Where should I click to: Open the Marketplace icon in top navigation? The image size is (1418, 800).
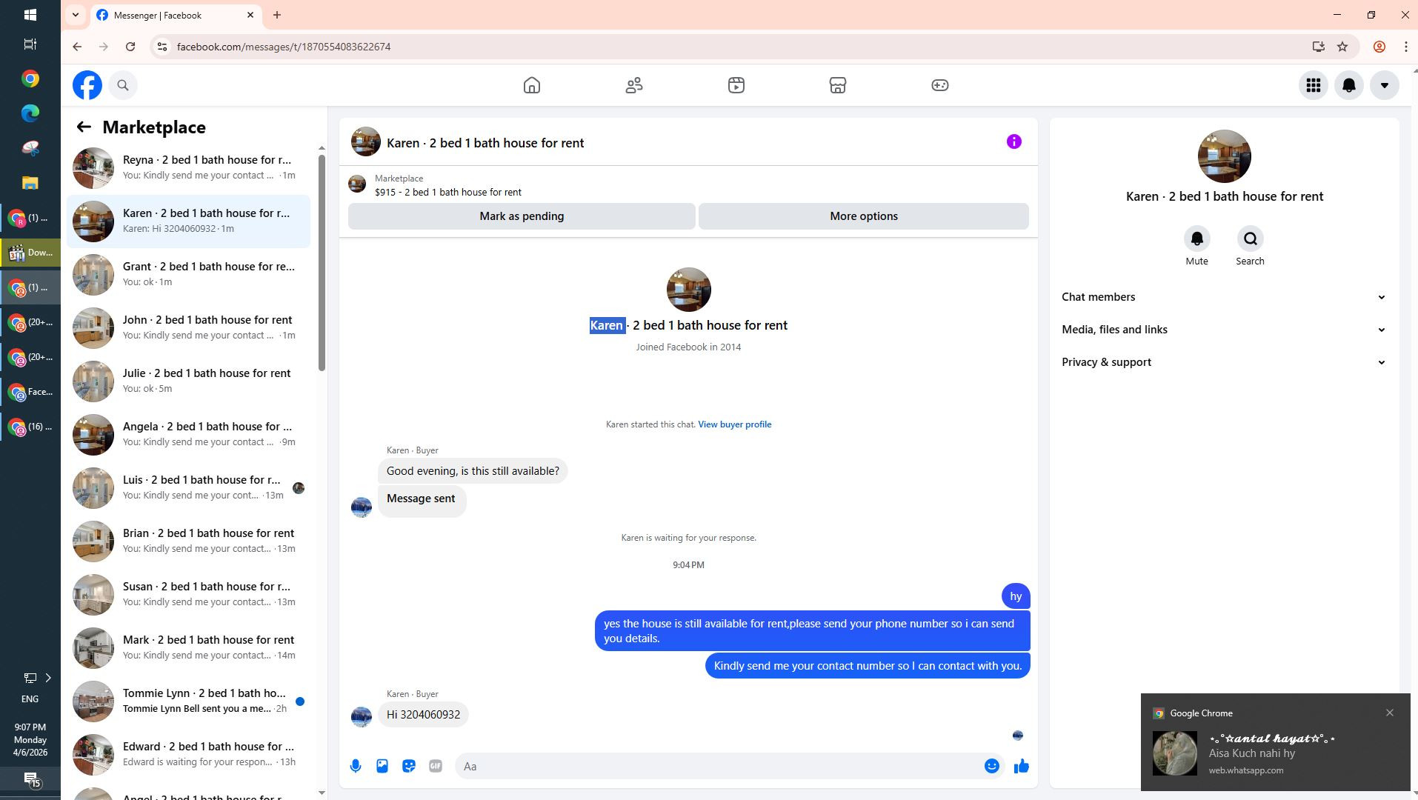pyautogui.click(x=838, y=85)
